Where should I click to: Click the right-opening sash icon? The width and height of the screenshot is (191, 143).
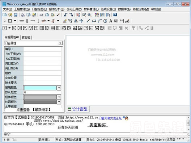pos(20,28)
